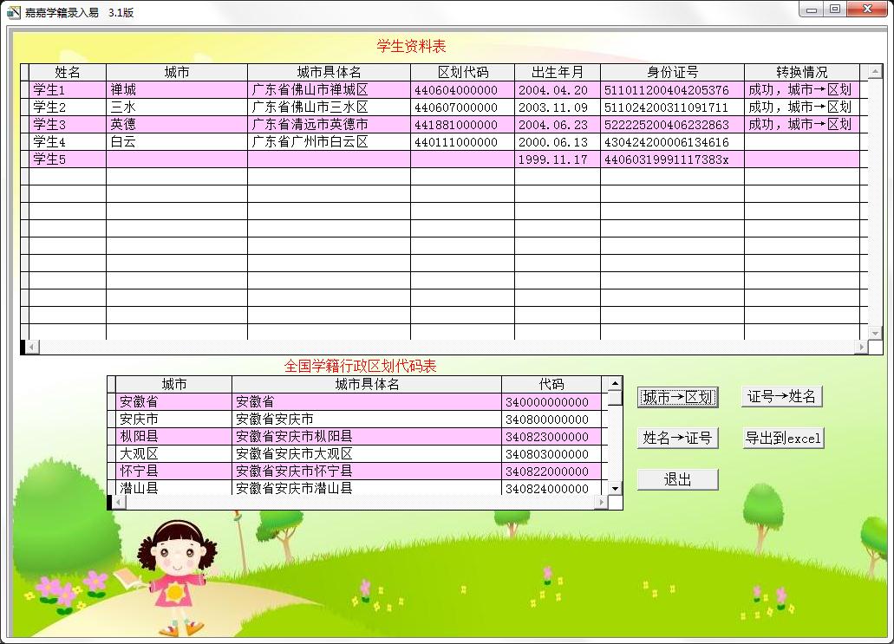Click student table horizontal scrollbar right arrow

coord(861,347)
